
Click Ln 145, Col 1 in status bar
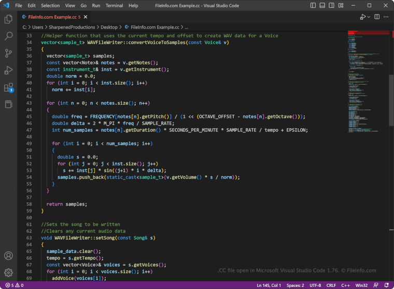click(269, 285)
